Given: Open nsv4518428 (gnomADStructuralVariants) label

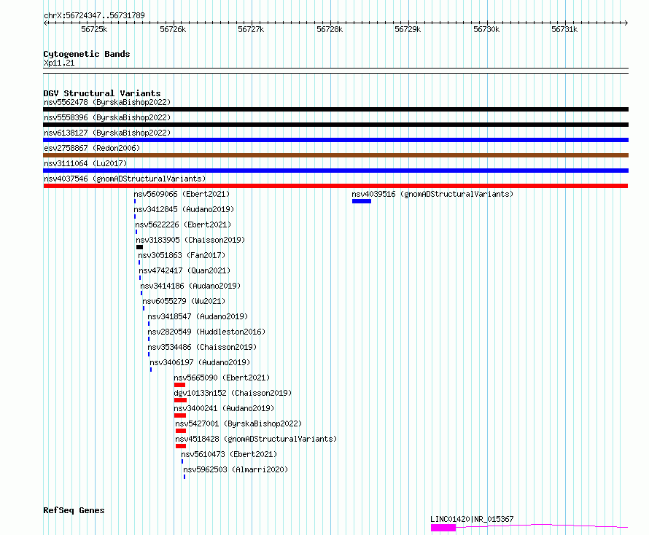Looking at the screenshot, I should point(256,439).
